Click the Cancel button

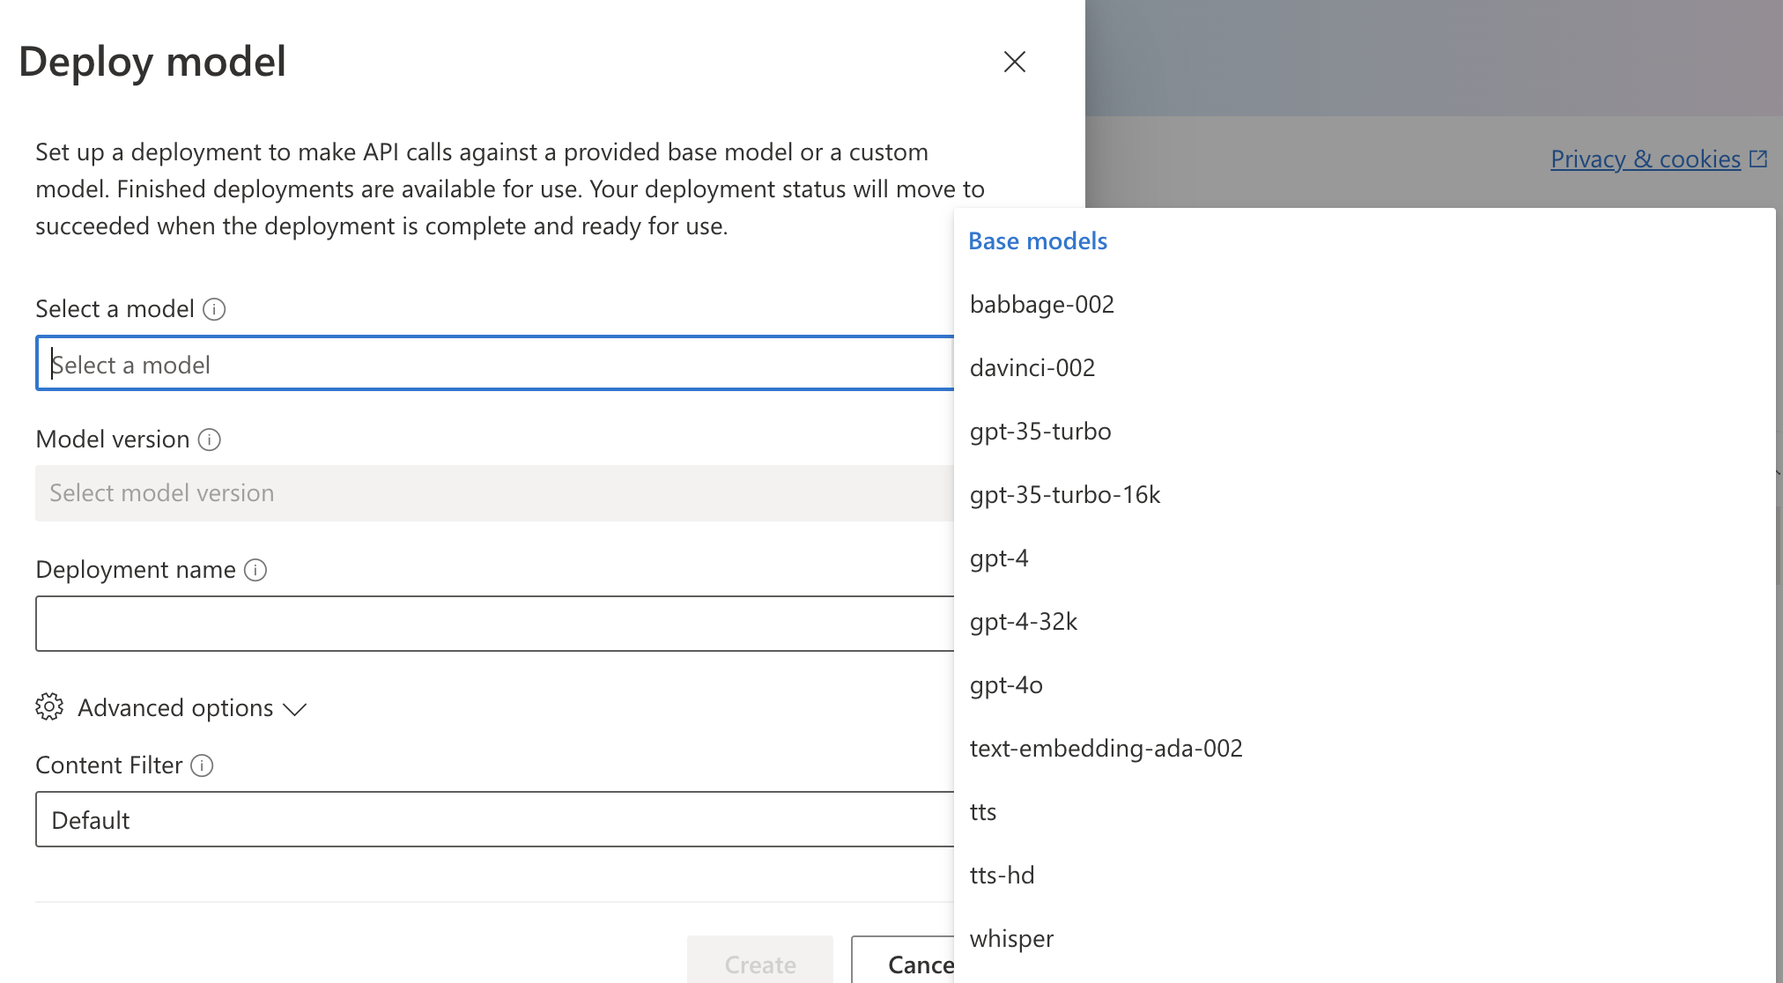click(903, 960)
